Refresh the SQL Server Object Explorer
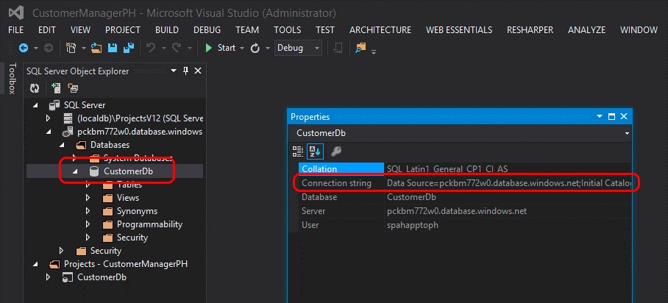Screen dimensions: 668x303 coord(35,88)
